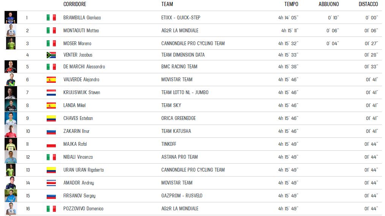Click the Costa Rican flag beside Amador Andrey

point(51,183)
